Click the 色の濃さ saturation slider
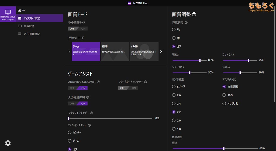This screenshot has width=276, height=151. coord(215,149)
